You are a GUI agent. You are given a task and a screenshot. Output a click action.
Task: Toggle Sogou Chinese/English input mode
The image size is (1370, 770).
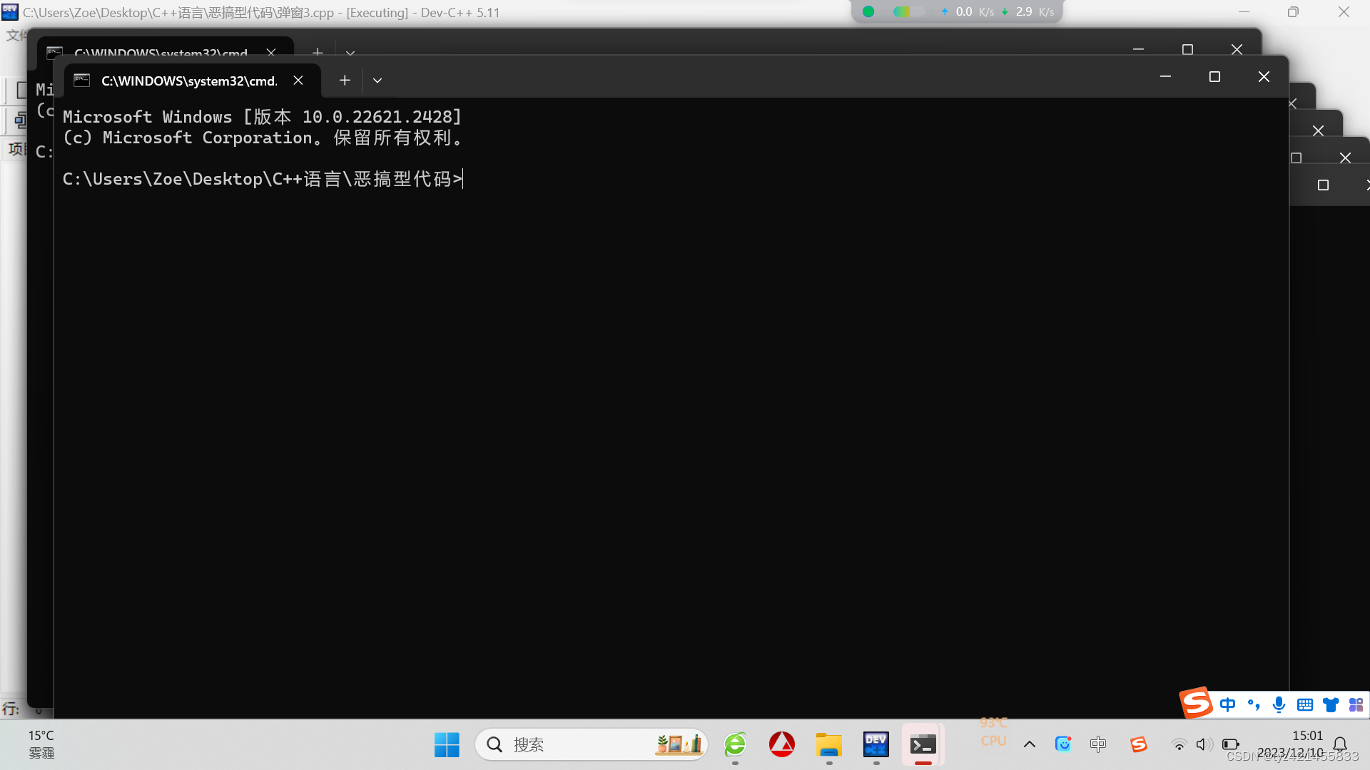click(x=1227, y=704)
